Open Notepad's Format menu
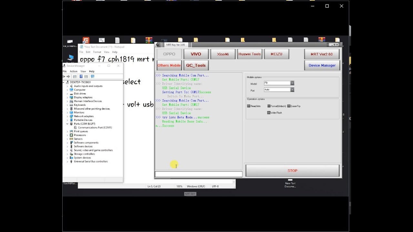Image resolution: width=413 pixels, height=232 pixels. pos(97,52)
